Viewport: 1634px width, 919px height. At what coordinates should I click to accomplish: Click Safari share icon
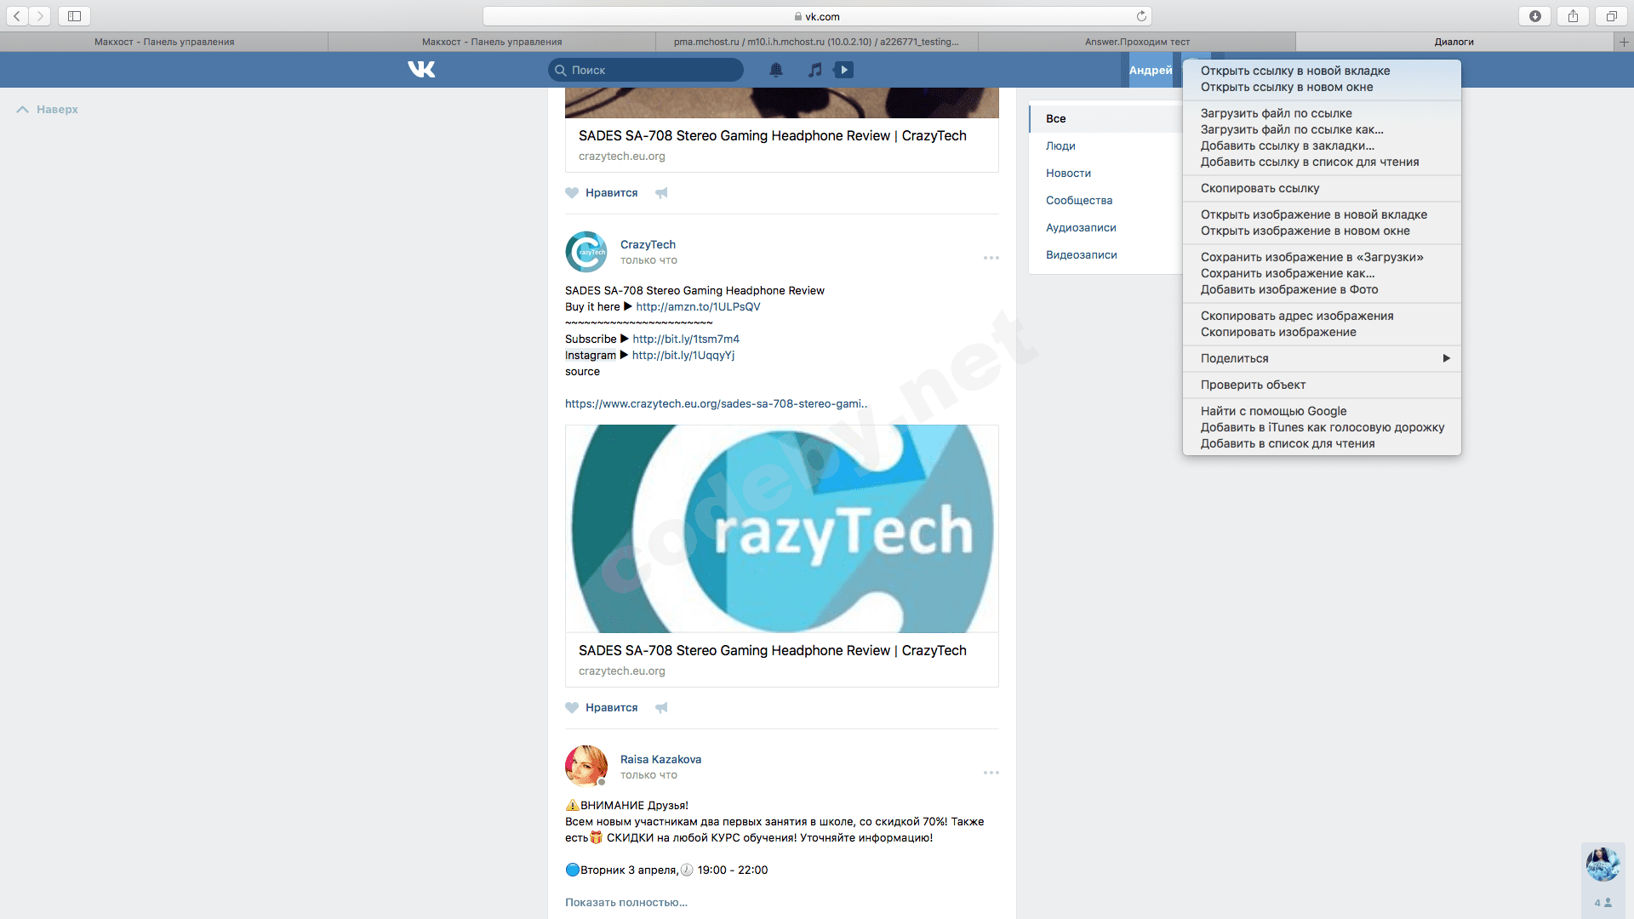coord(1573,16)
